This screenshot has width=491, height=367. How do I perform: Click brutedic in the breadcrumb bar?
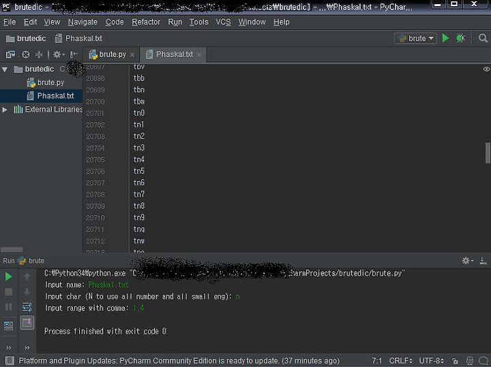(31, 38)
